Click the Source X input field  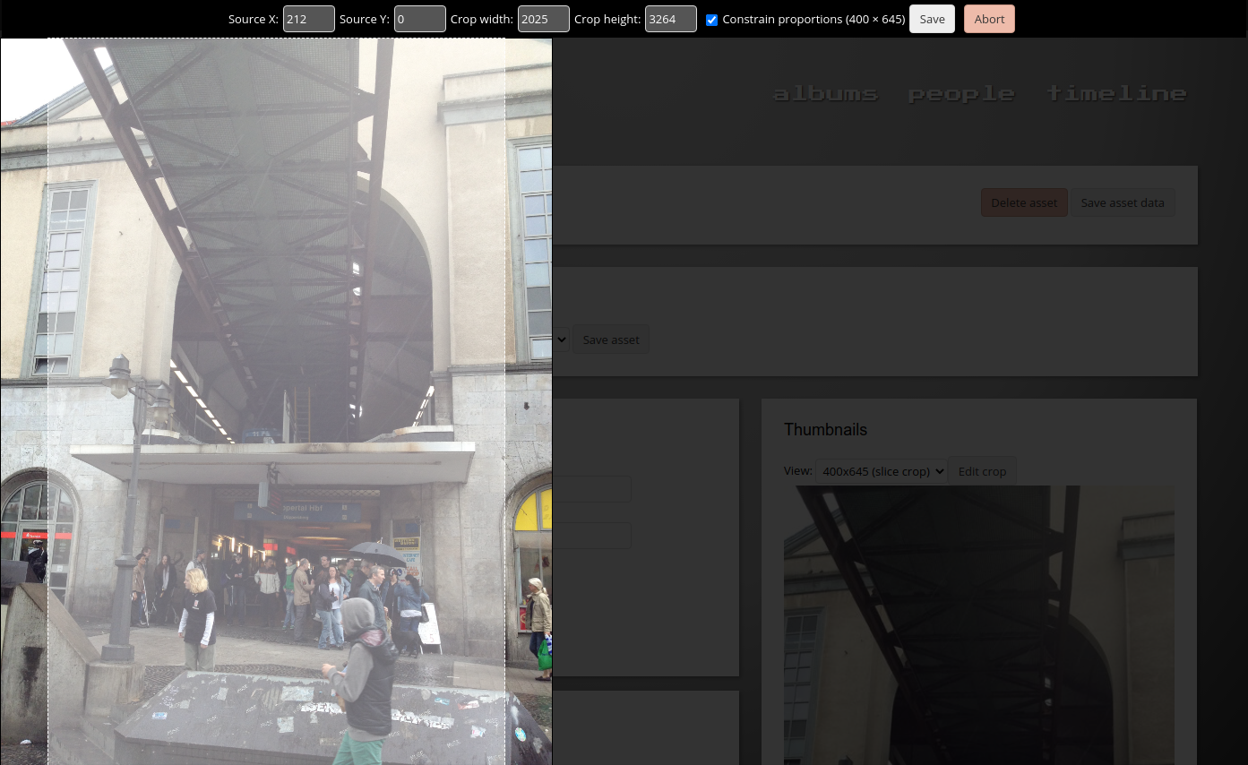coord(308,19)
